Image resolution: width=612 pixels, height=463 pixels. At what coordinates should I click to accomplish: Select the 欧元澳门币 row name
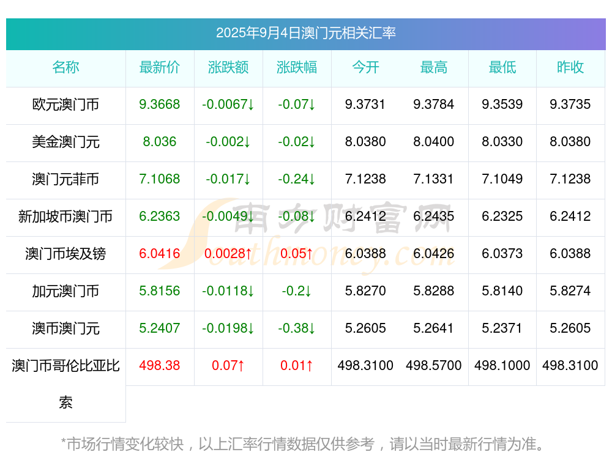click(x=65, y=105)
